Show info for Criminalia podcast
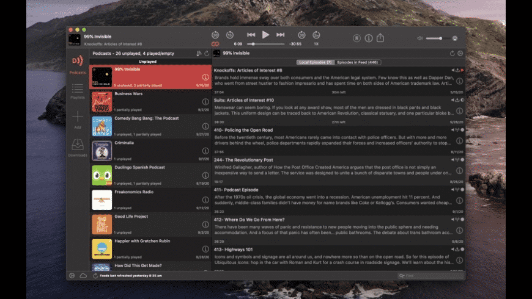 (205, 151)
